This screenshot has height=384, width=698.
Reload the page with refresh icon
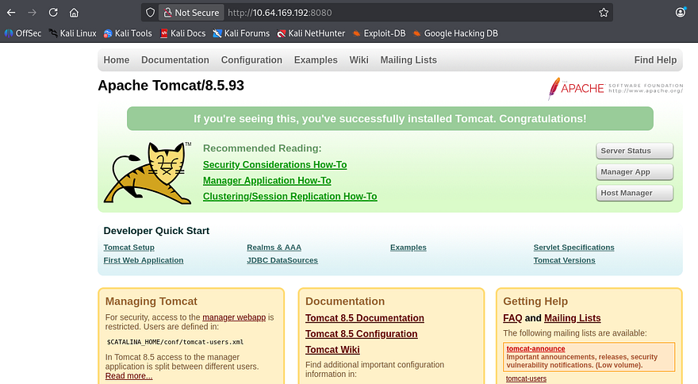click(53, 13)
